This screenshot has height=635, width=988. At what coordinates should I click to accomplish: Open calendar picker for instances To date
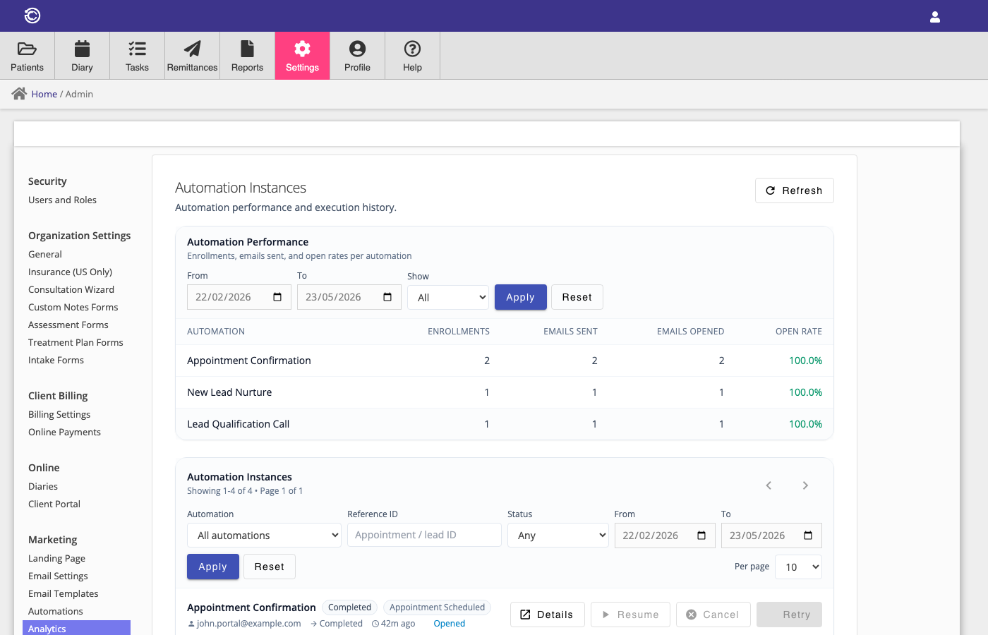pyautogui.click(x=808, y=536)
